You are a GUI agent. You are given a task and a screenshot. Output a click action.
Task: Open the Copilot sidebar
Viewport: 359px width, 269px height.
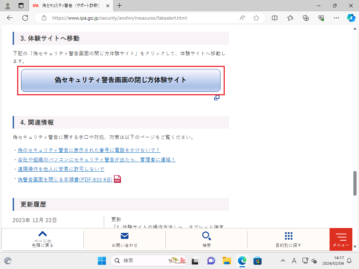pos(351,18)
